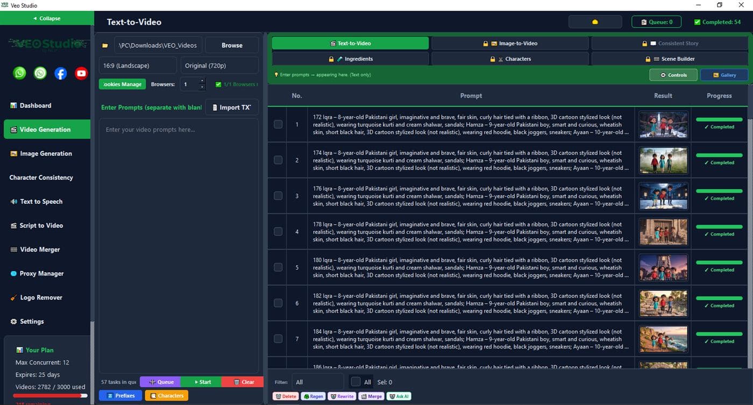Open the 16:9 (Landscape) aspect ratio dropdown
753x405 pixels.
tap(138, 66)
